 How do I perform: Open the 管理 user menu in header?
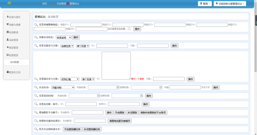tap(205, 4)
